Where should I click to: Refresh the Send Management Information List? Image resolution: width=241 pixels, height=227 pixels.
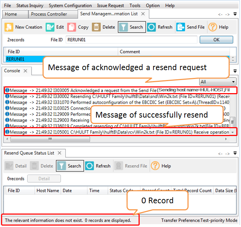point(160,27)
